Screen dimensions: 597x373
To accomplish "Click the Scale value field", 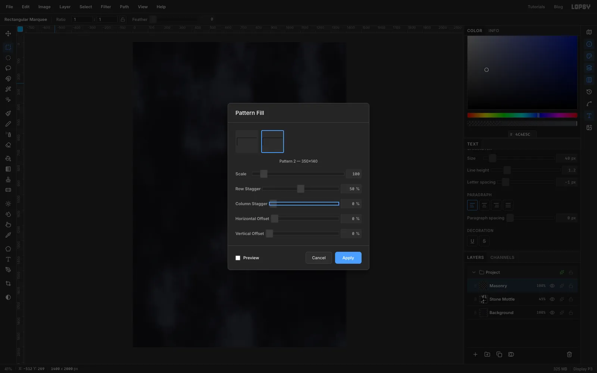I will [x=354, y=174].
